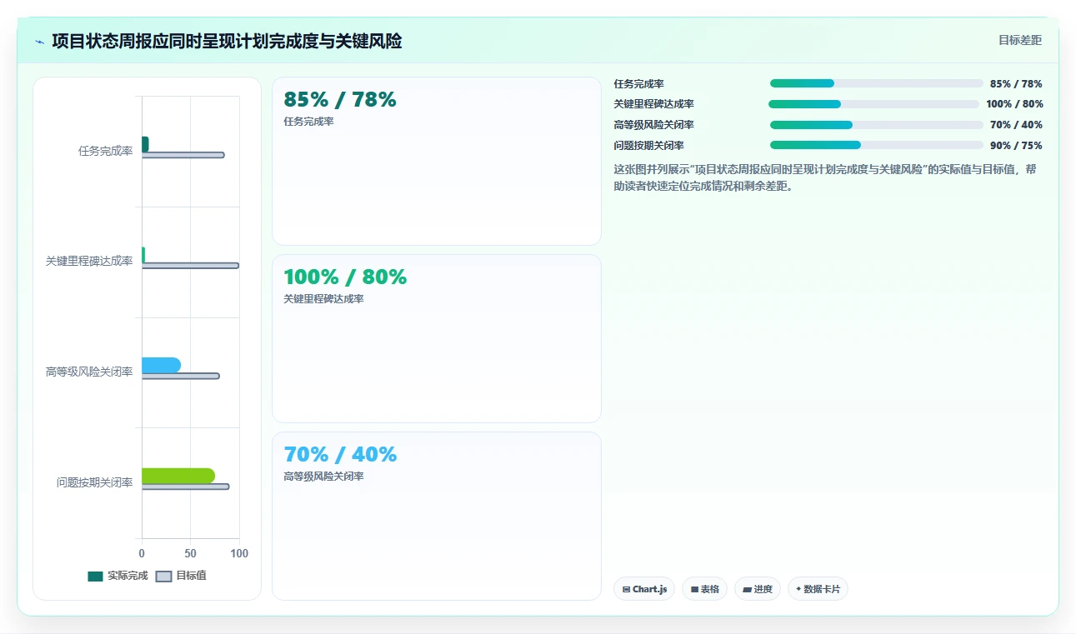Click the 85% / 78% value in the progress list
The image size is (1076, 634).
pos(1016,84)
